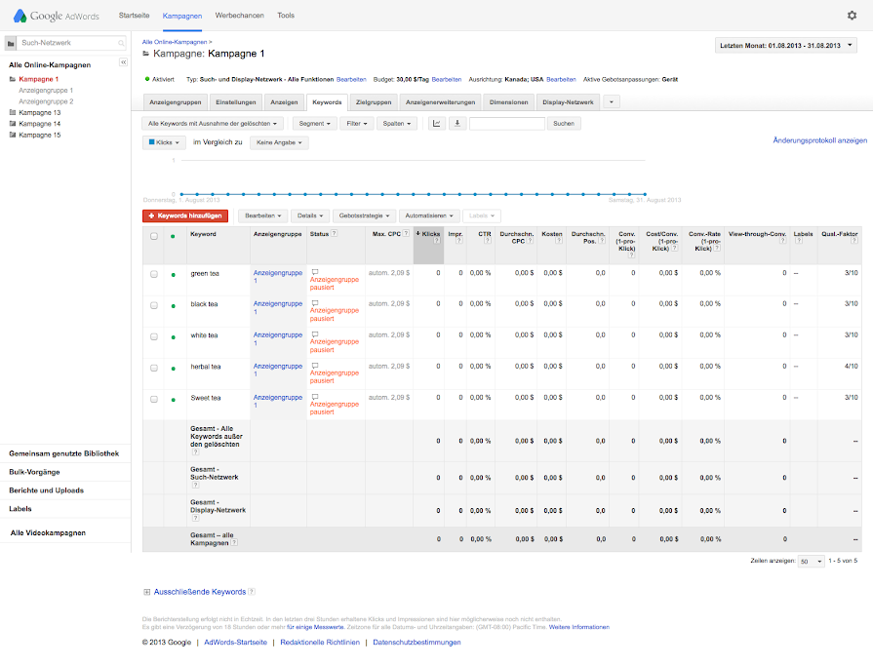Open the Kampagnen menu in the top bar
This screenshot has width=873, height=666.
coord(183,15)
